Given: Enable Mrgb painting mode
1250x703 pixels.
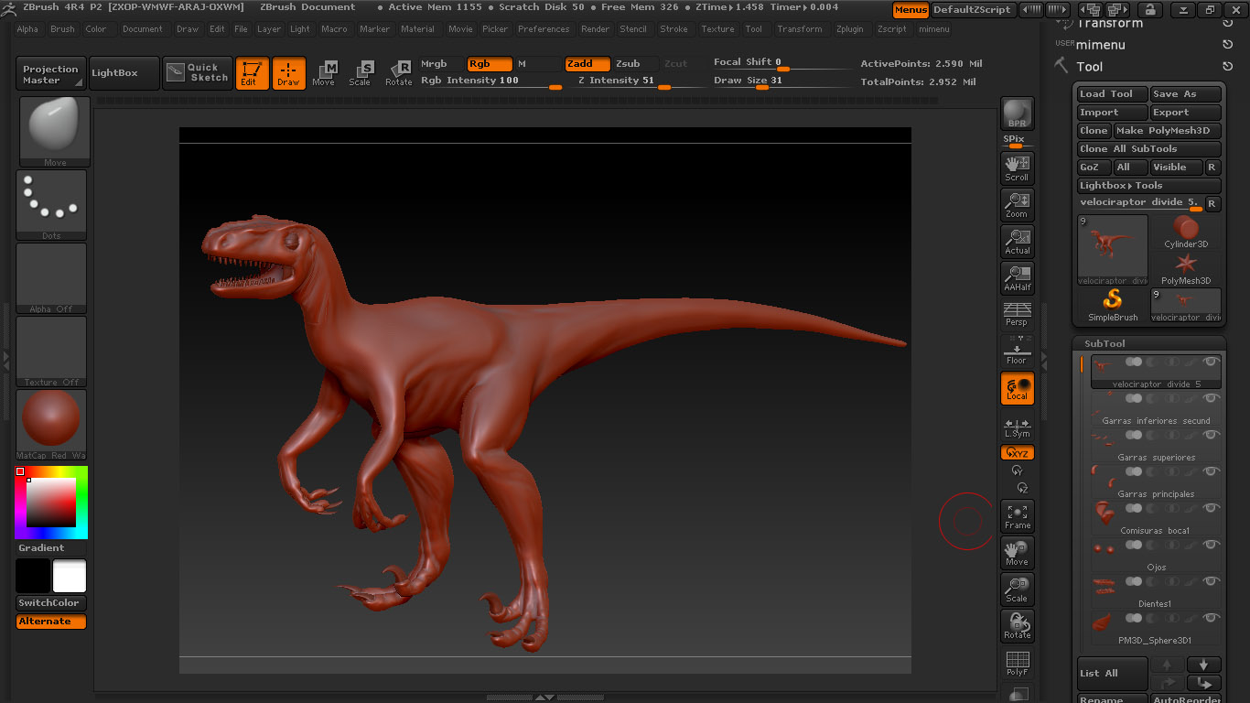Looking at the screenshot, I should pos(440,64).
